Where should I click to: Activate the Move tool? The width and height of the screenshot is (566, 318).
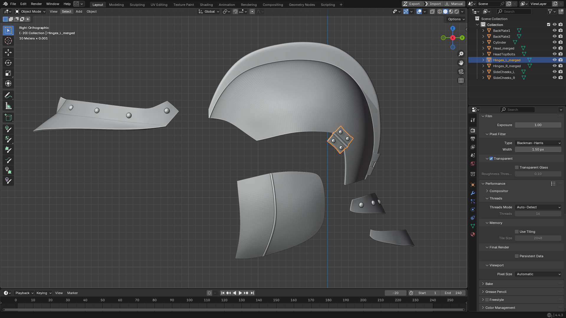8,52
